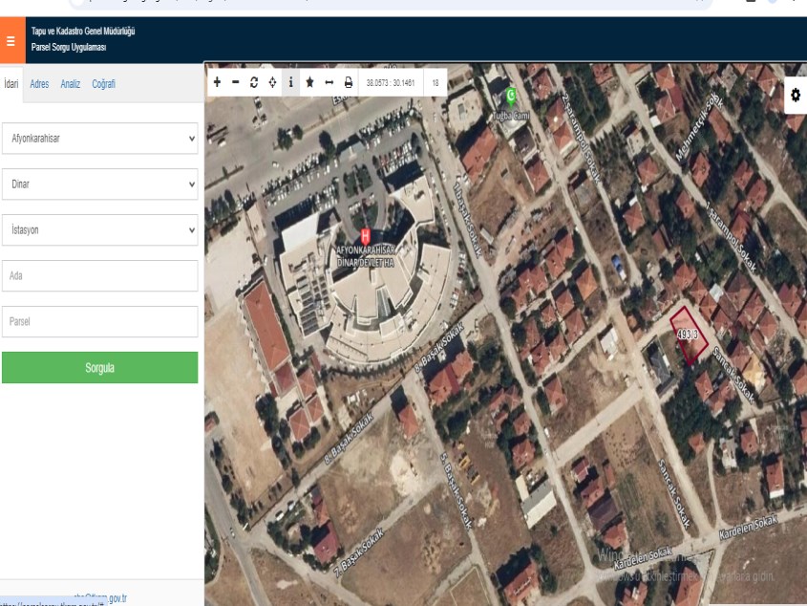This screenshot has height=606, width=807.
Task: Open the Analiz tab
Action: pyautogui.click(x=71, y=84)
